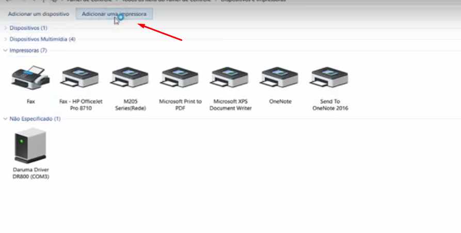Select the Fax machine icon

tap(30, 77)
